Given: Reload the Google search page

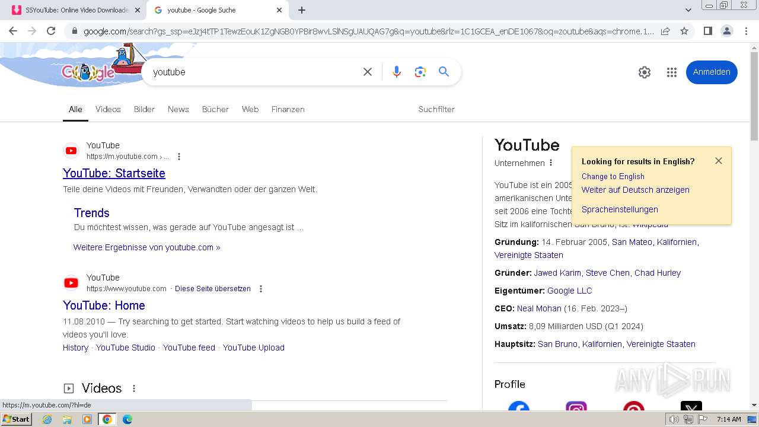Looking at the screenshot, I should tap(51, 31).
